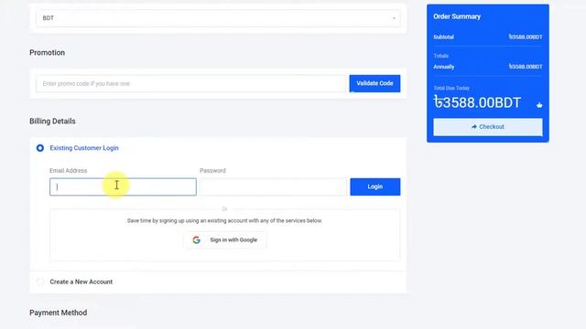Click the Checkout button

[x=488, y=127]
